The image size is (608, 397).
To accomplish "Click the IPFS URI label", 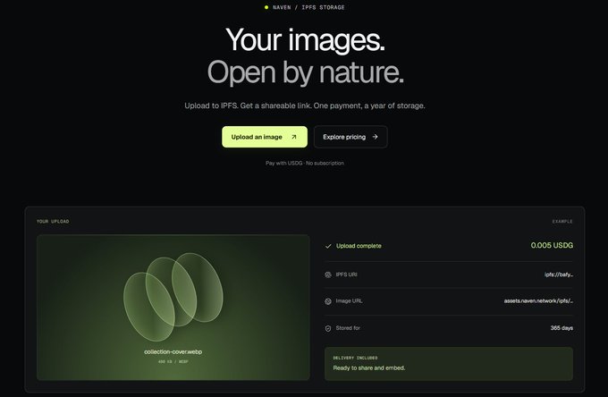I will tap(346, 275).
